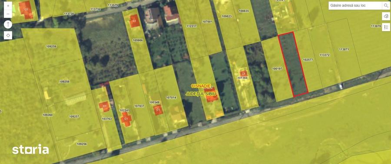Image resolution: width=391 pixels, height=164 pixels.
Task: Select parcel labeled 107014
Action: [171, 98]
